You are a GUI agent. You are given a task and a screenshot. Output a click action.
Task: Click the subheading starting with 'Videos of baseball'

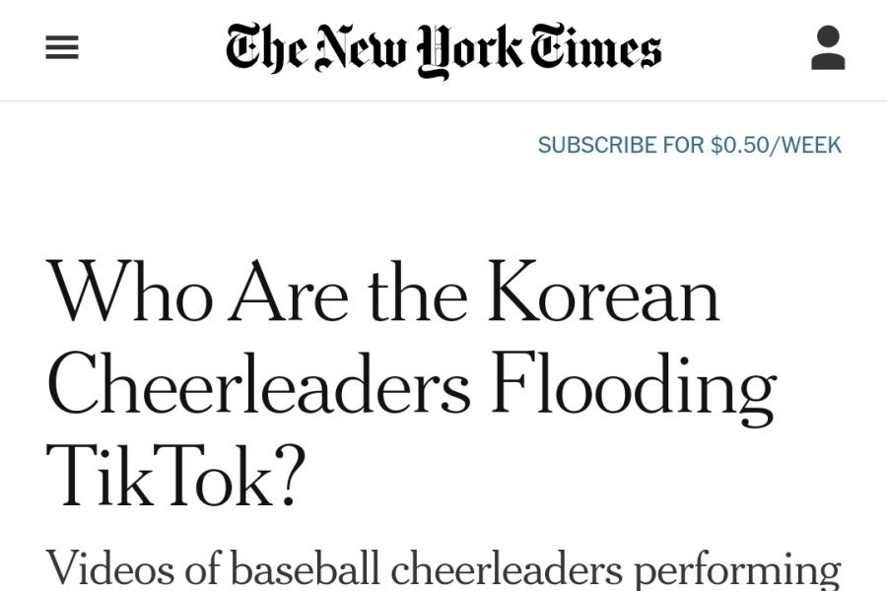(443, 569)
